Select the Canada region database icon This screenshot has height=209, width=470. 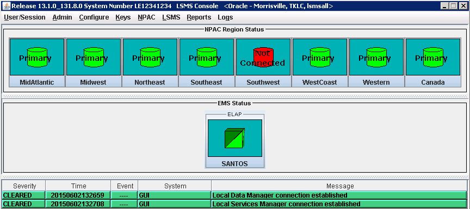[433, 57]
